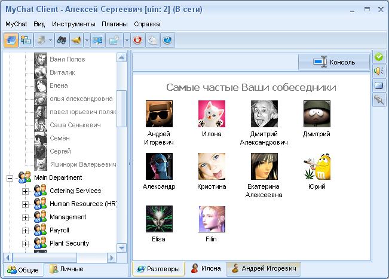Switch to the Общие tab
The height and width of the screenshot is (279, 389).
23,270
